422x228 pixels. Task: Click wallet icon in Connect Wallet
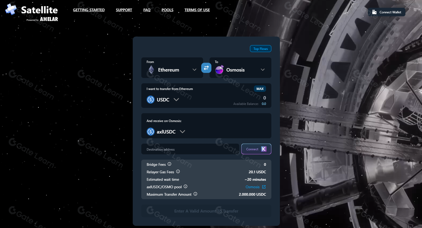coord(374,12)
